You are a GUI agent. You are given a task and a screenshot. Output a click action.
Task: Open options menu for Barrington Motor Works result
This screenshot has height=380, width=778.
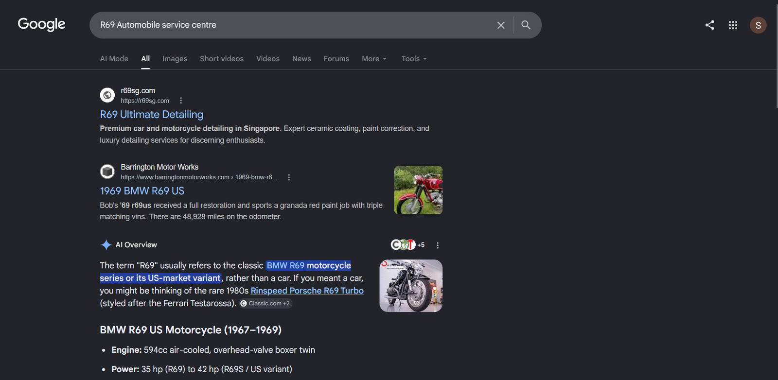[x=289, y=177]
